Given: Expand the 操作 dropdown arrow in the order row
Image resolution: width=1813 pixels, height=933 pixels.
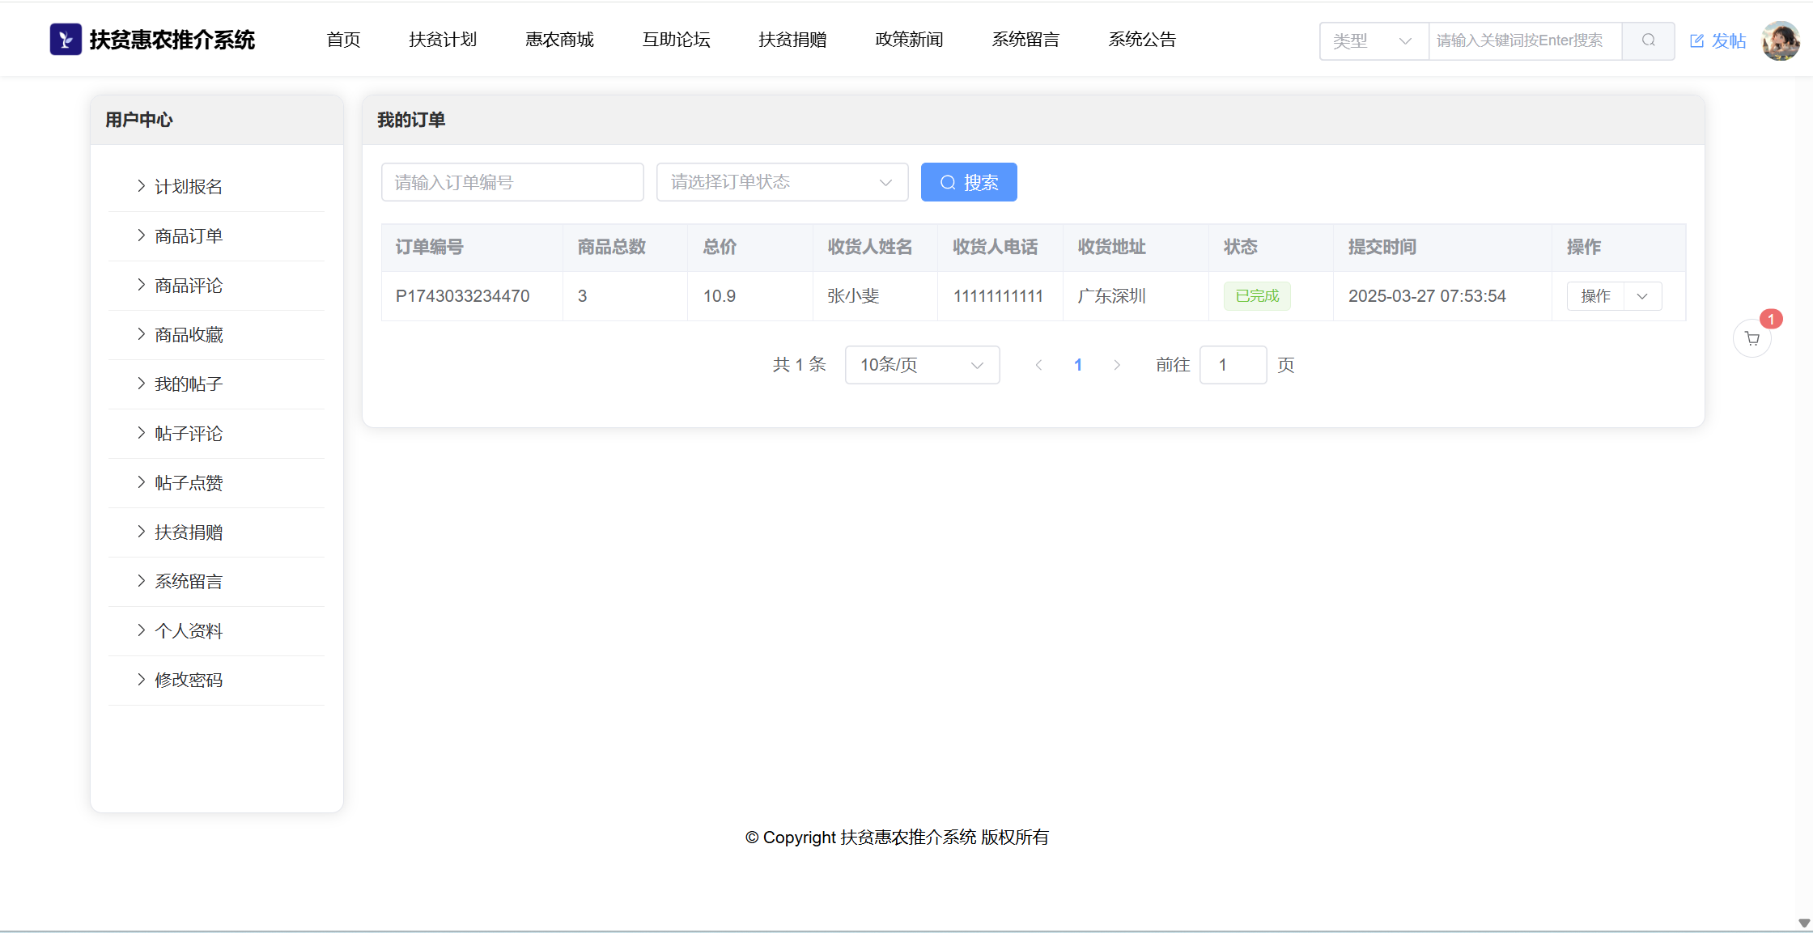Looking at the screenshot, I should 1642,296.
